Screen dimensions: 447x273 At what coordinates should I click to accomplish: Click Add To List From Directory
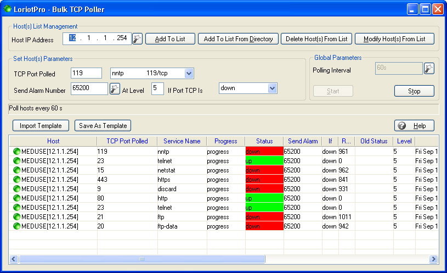point(238,39)
